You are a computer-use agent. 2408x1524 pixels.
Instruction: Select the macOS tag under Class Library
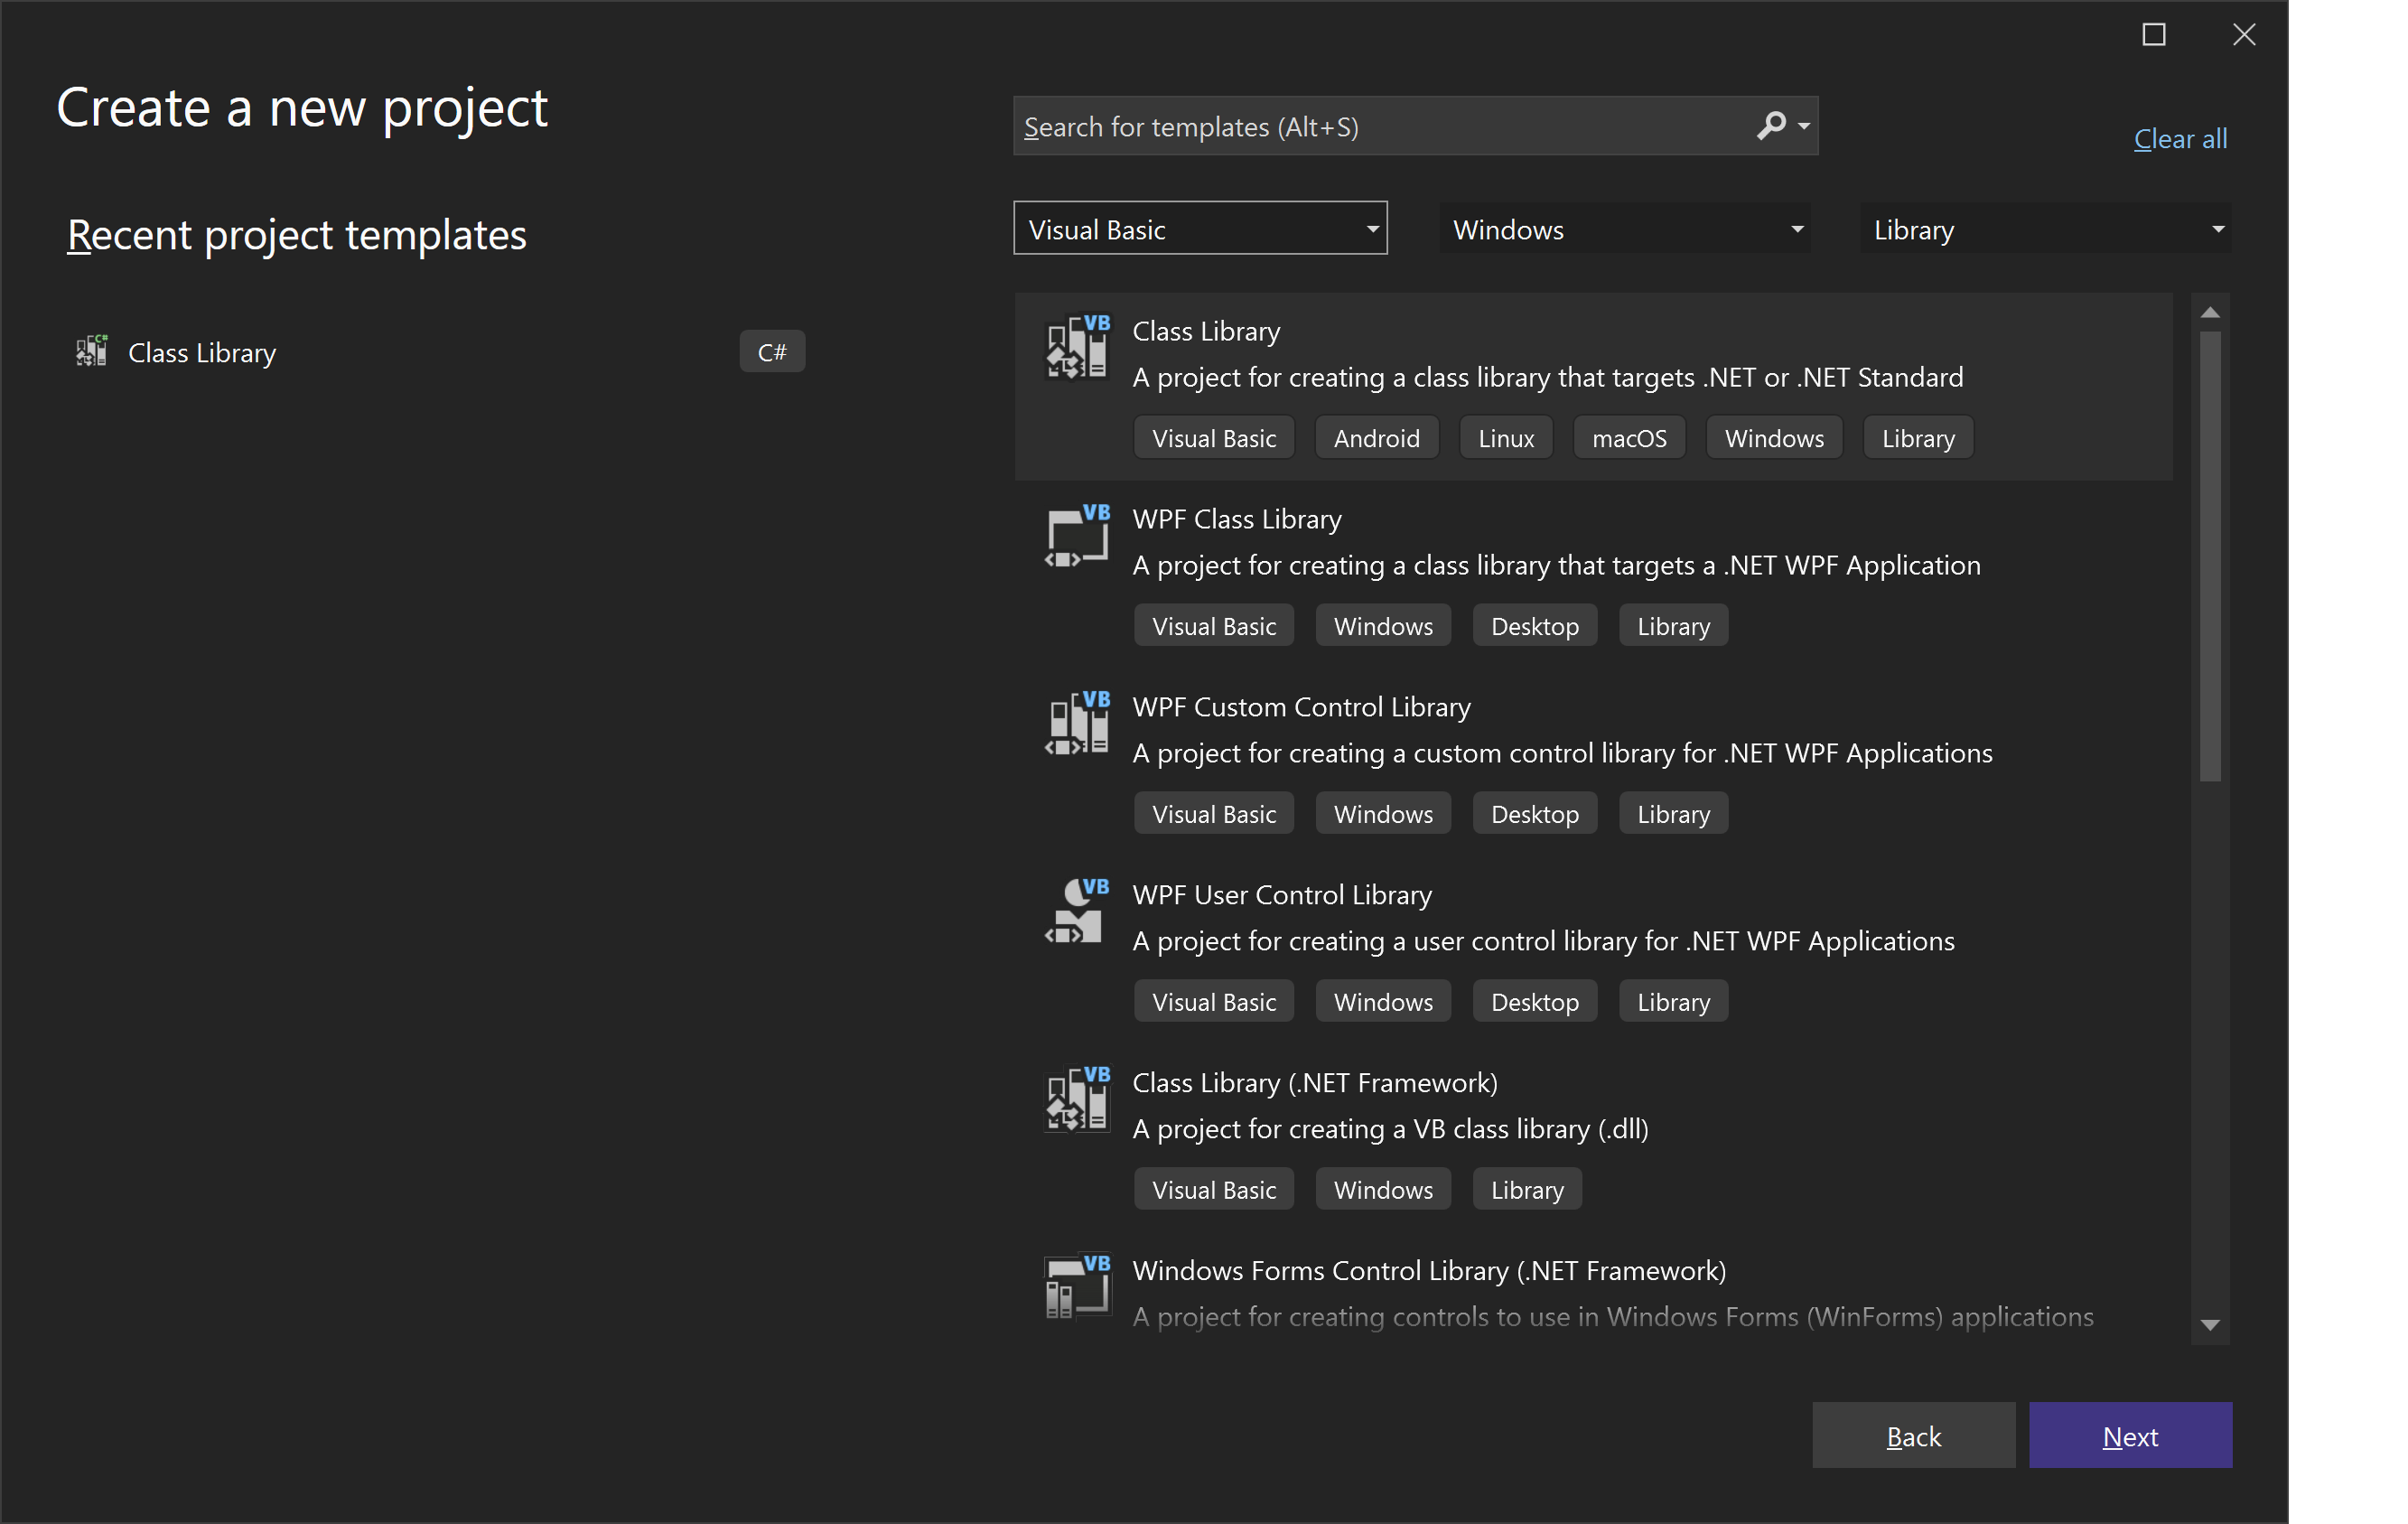[x=1629, y=437]
